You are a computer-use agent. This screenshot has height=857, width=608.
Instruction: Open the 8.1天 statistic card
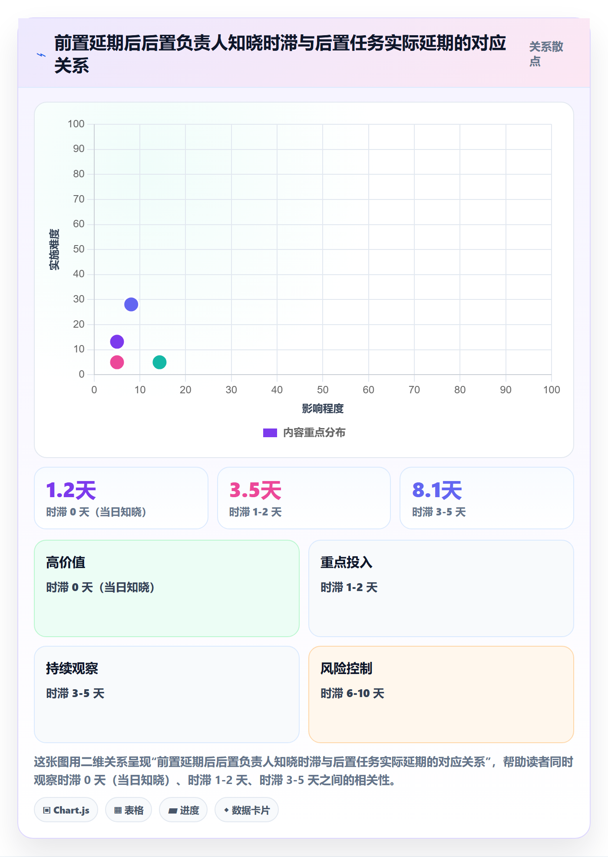click(487, 498)
